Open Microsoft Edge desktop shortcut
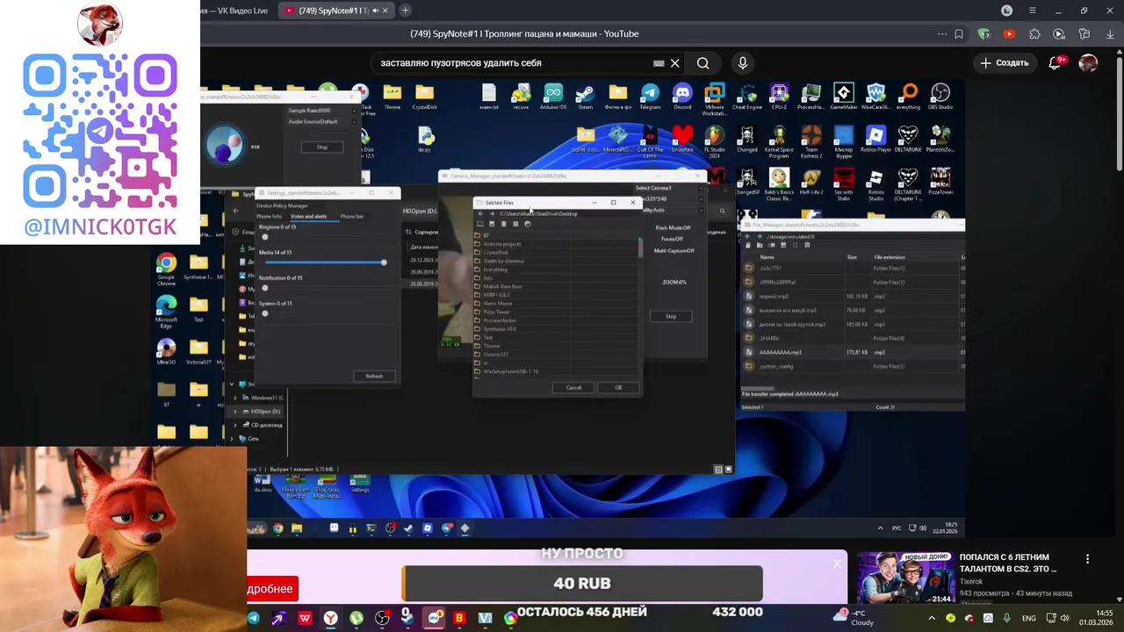 166,312
